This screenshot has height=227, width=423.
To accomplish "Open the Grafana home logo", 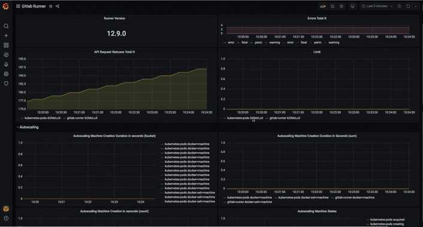I will (x=5, y=6).
